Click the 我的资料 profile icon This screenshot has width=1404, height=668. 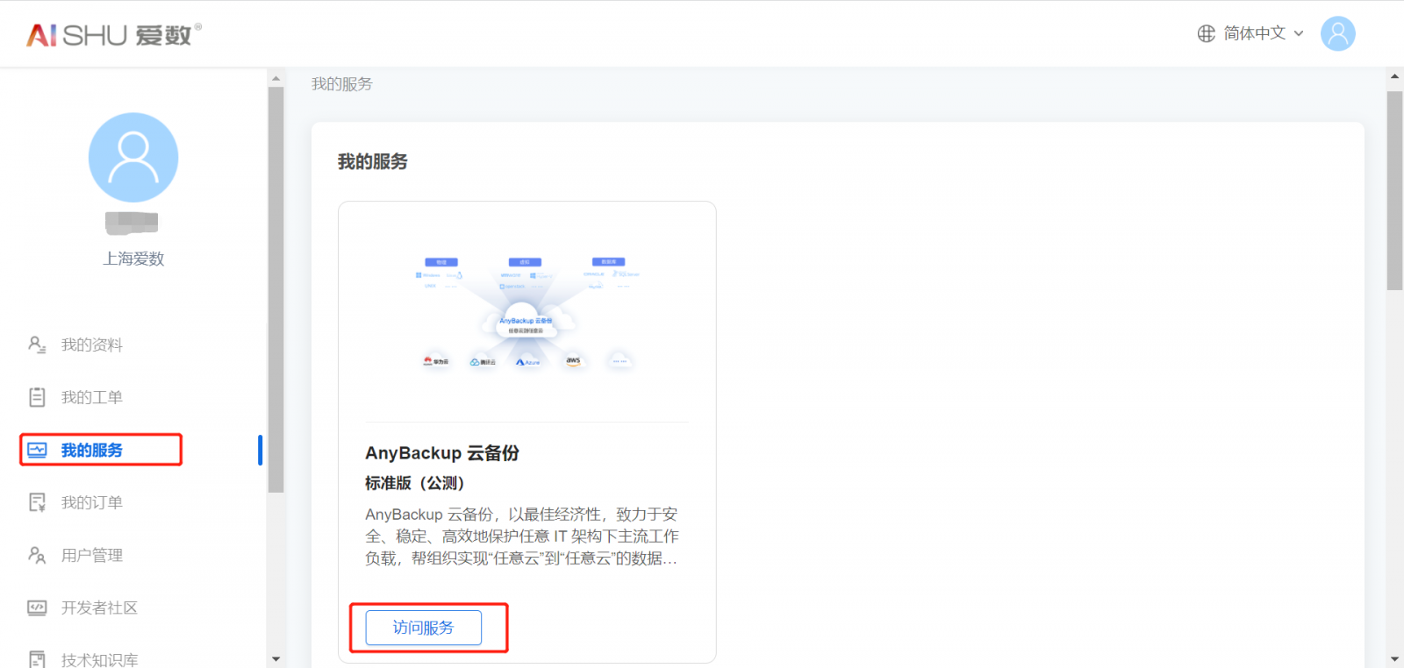tap(37, 345)
